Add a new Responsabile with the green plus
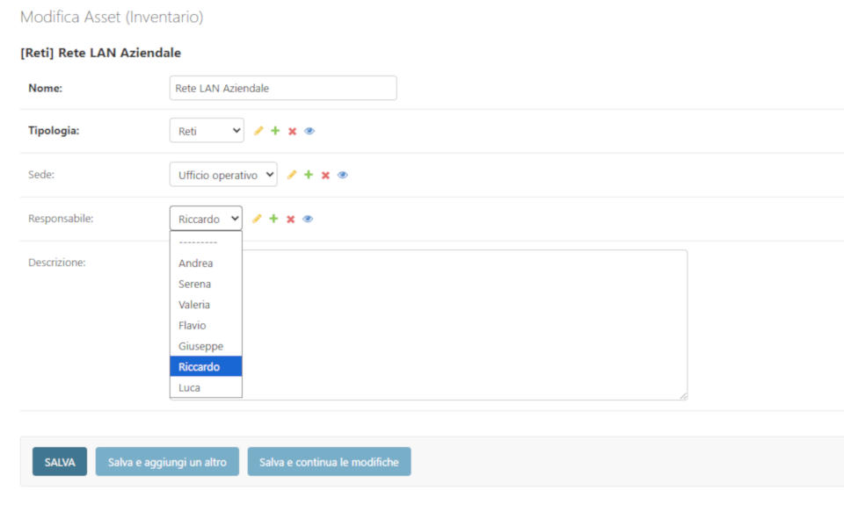 point(273,219)
